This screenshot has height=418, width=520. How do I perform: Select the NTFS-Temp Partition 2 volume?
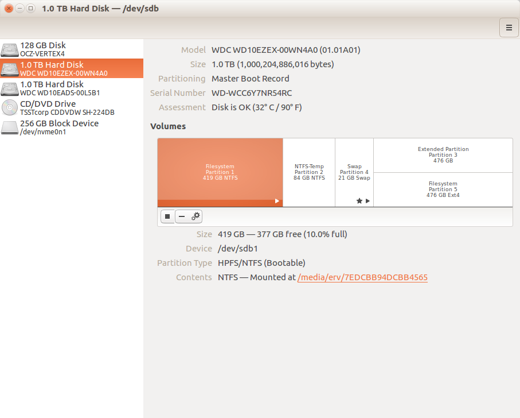click(x=309, y=172)
